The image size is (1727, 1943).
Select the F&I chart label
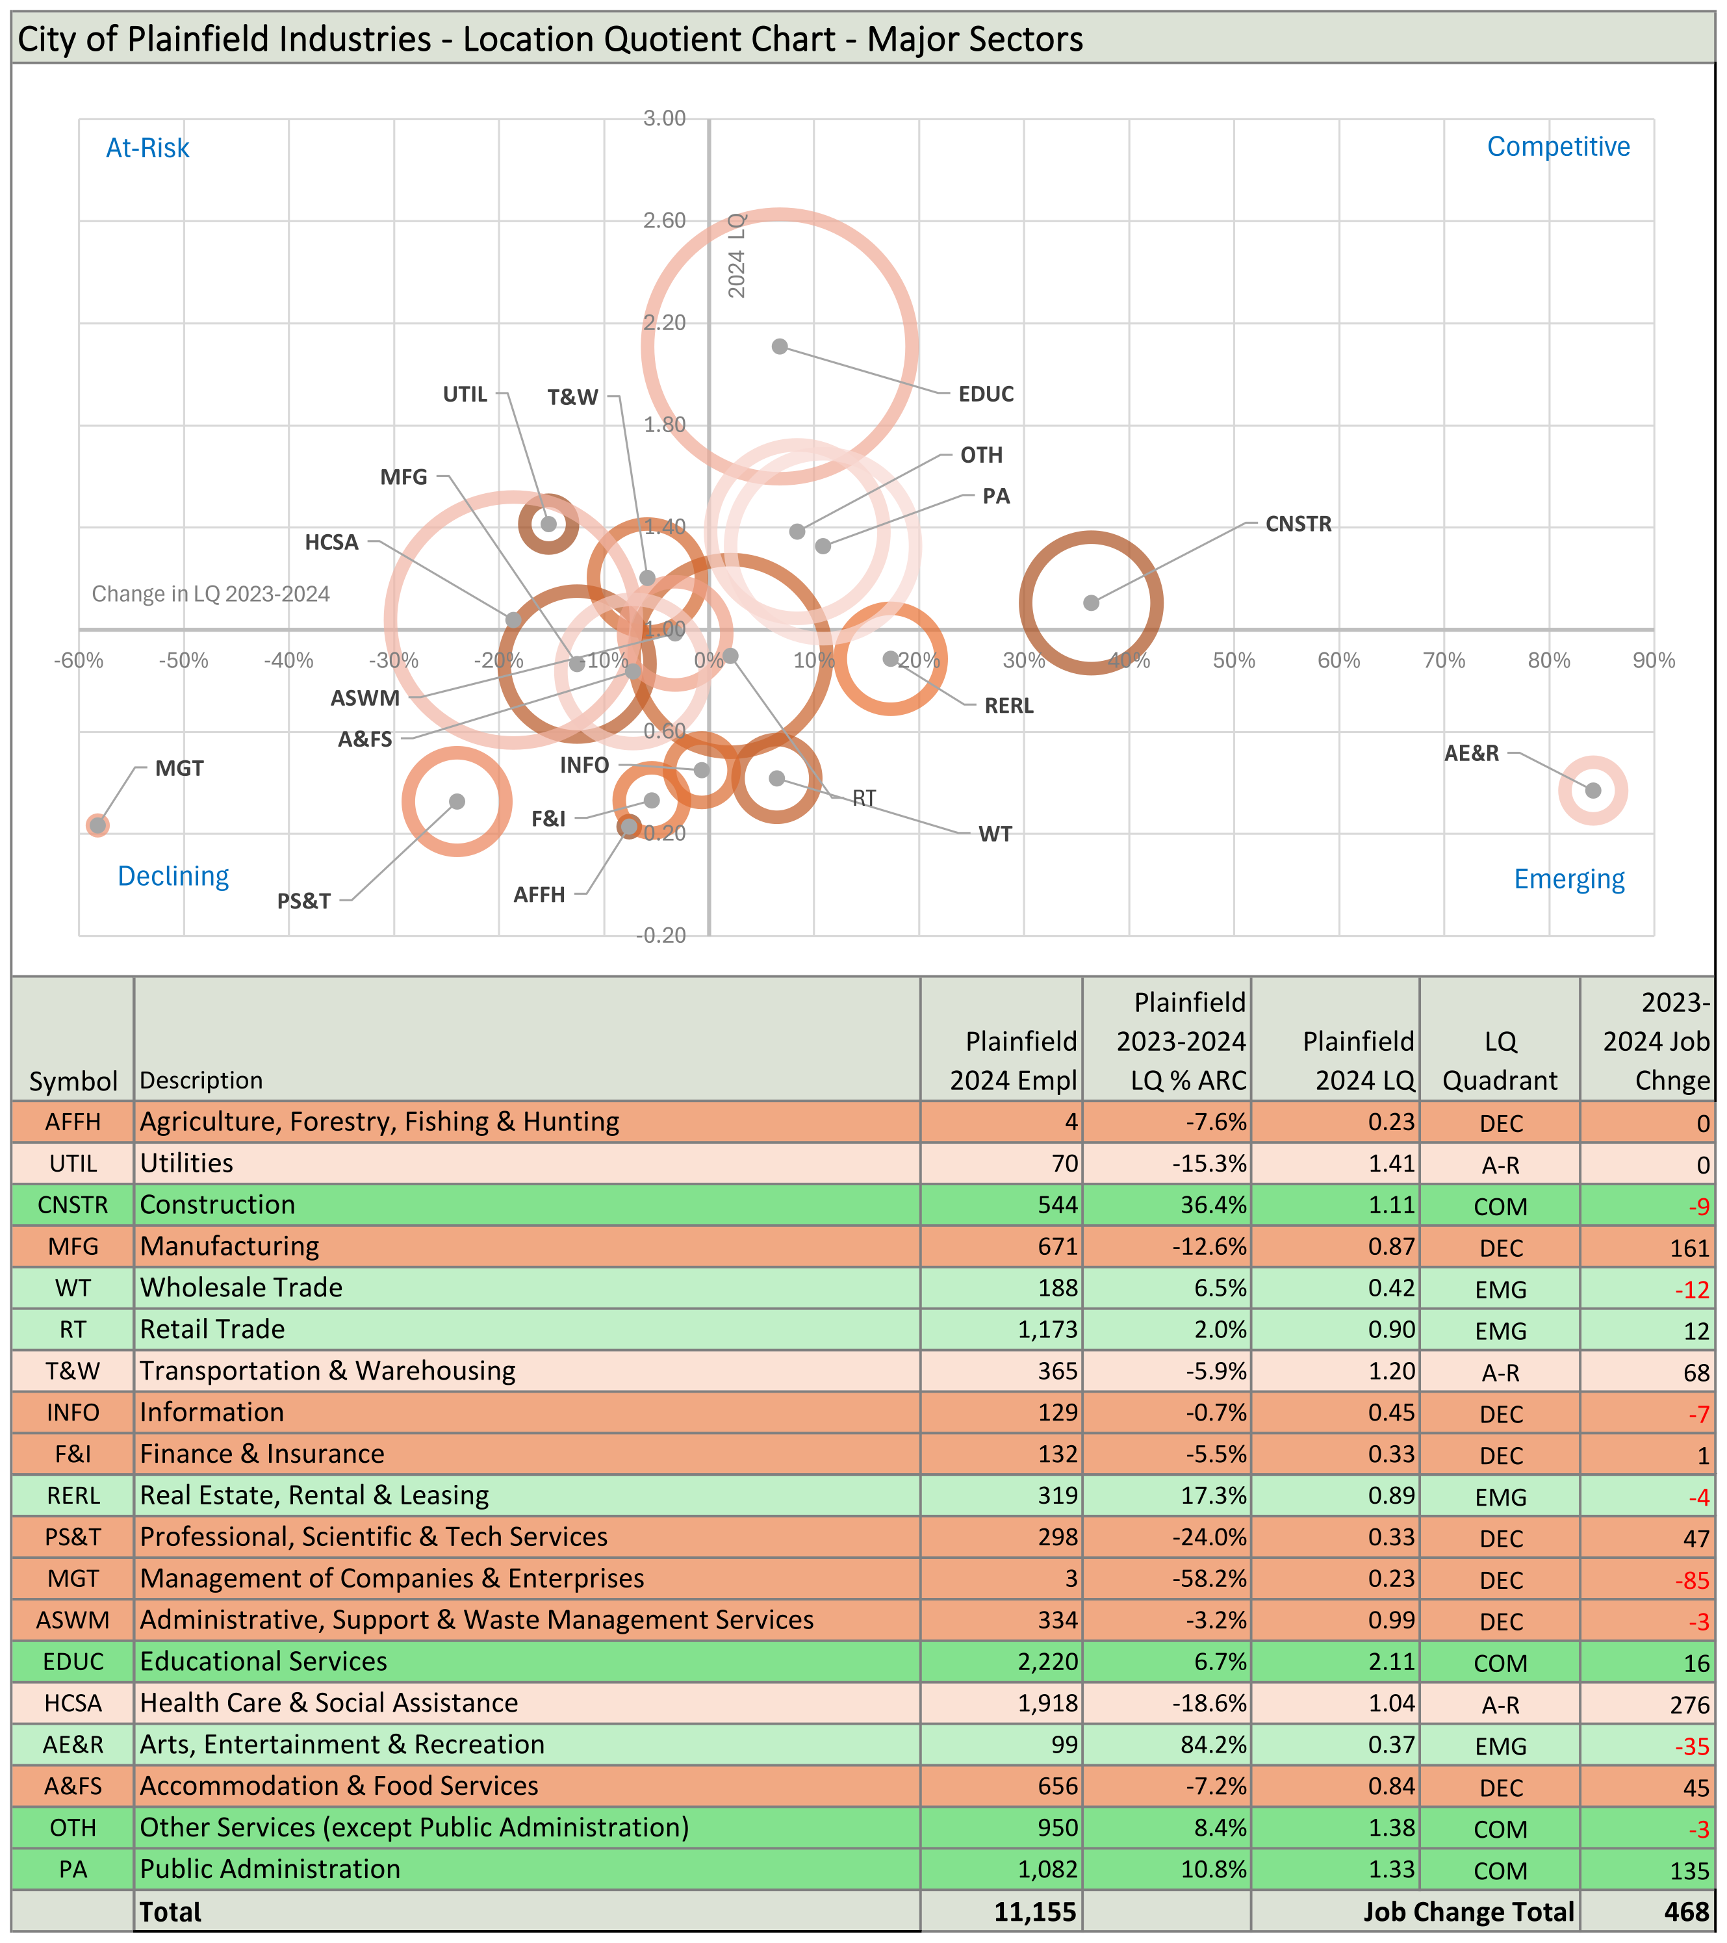(x=548, y=818)
